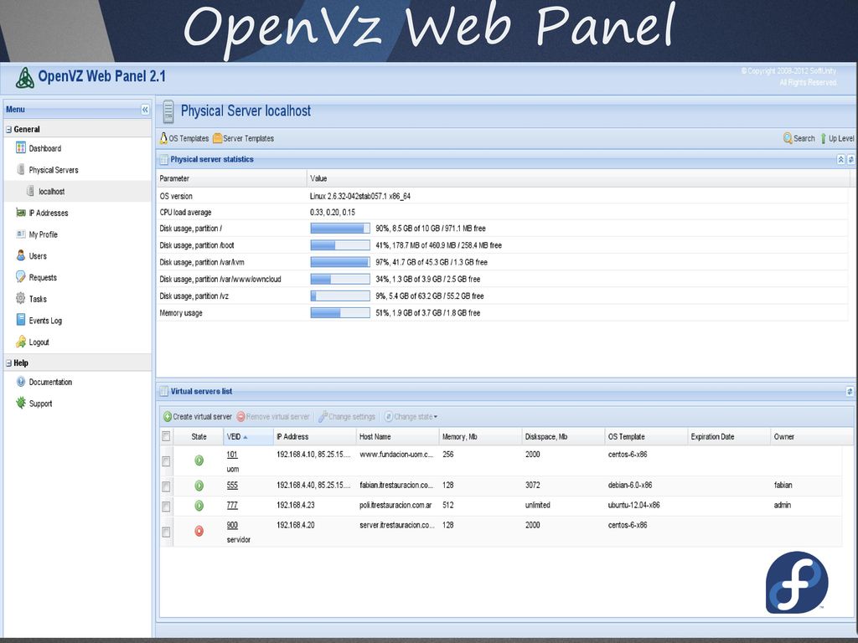858x643 pixels.
Task: Refresh the Physical server statistics panel
Action: 850,160
